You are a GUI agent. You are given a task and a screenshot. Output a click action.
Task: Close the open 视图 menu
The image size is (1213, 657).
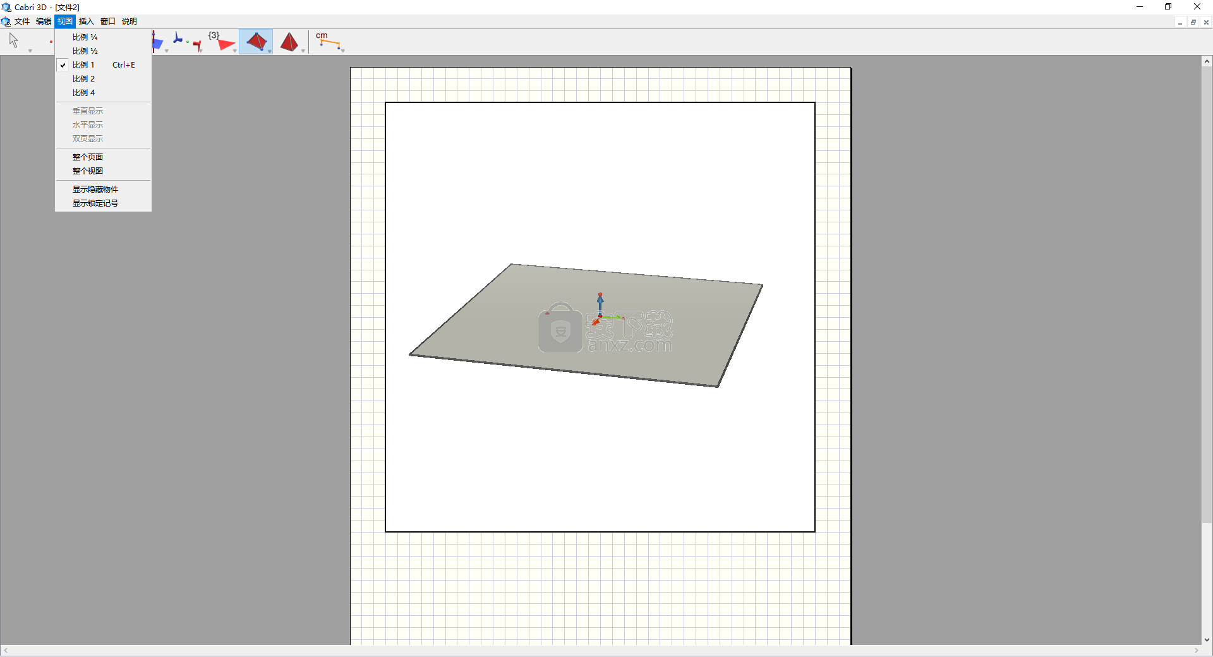[65, 21]
